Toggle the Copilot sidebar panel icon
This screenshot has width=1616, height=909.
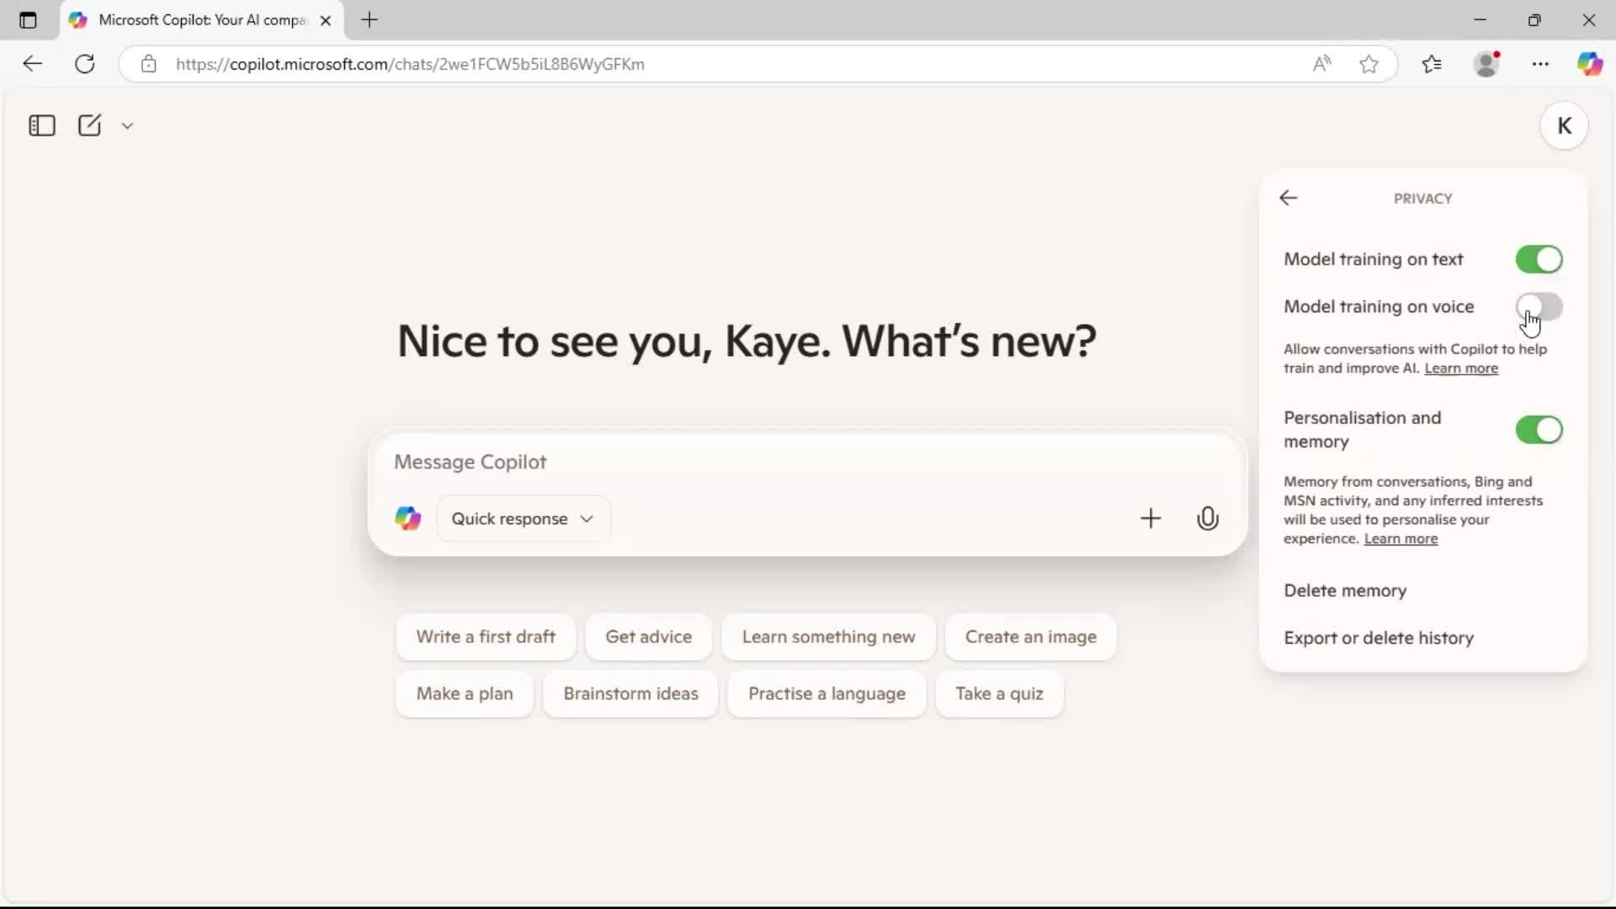(41, 125)
